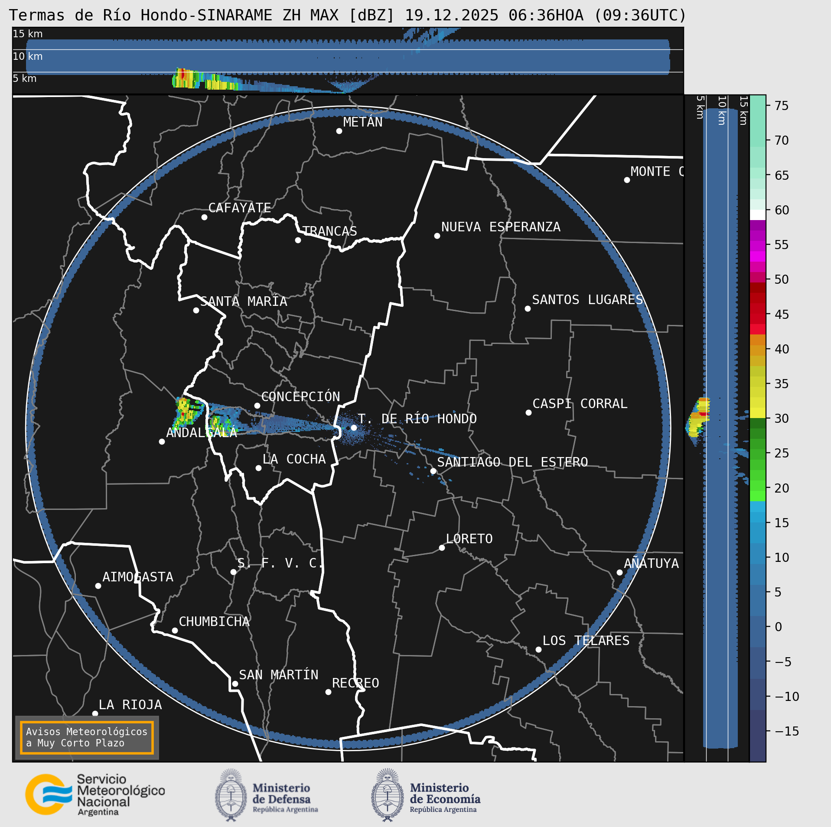Click the T. de Río Hondo radar marker

coord(354,428)
